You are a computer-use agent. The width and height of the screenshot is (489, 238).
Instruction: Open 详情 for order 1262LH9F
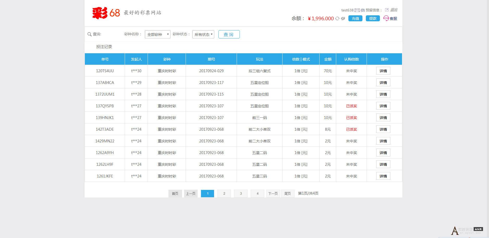click(383, 164)
